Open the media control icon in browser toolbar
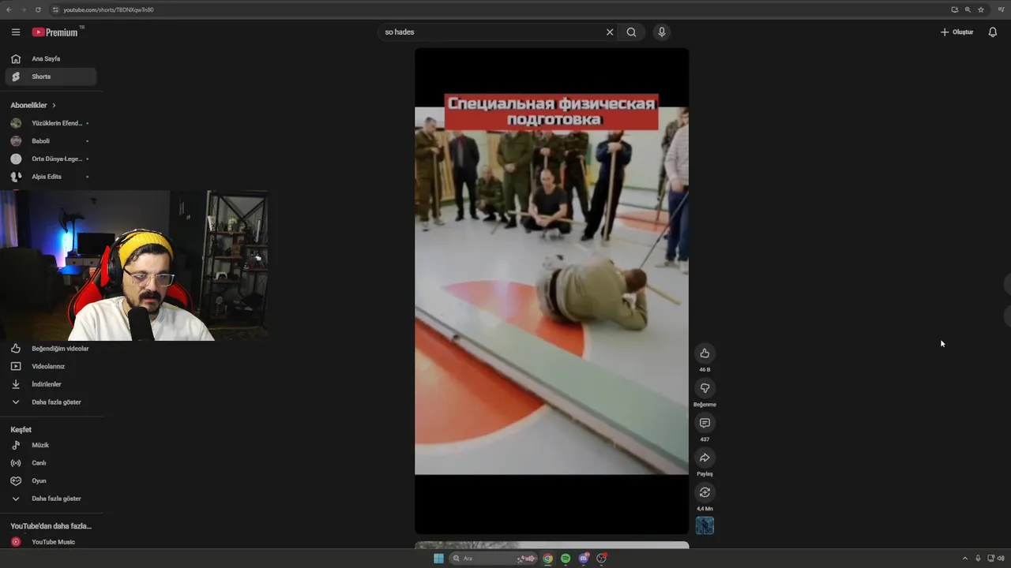This screenshot has width=1011, height=568. [x=1001, y=9]
